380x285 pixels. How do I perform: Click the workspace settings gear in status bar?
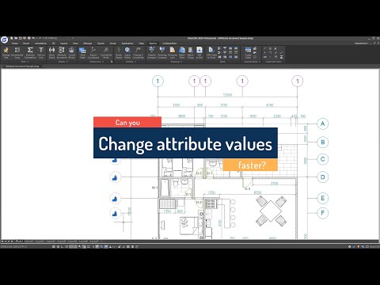tap(350, 246)
